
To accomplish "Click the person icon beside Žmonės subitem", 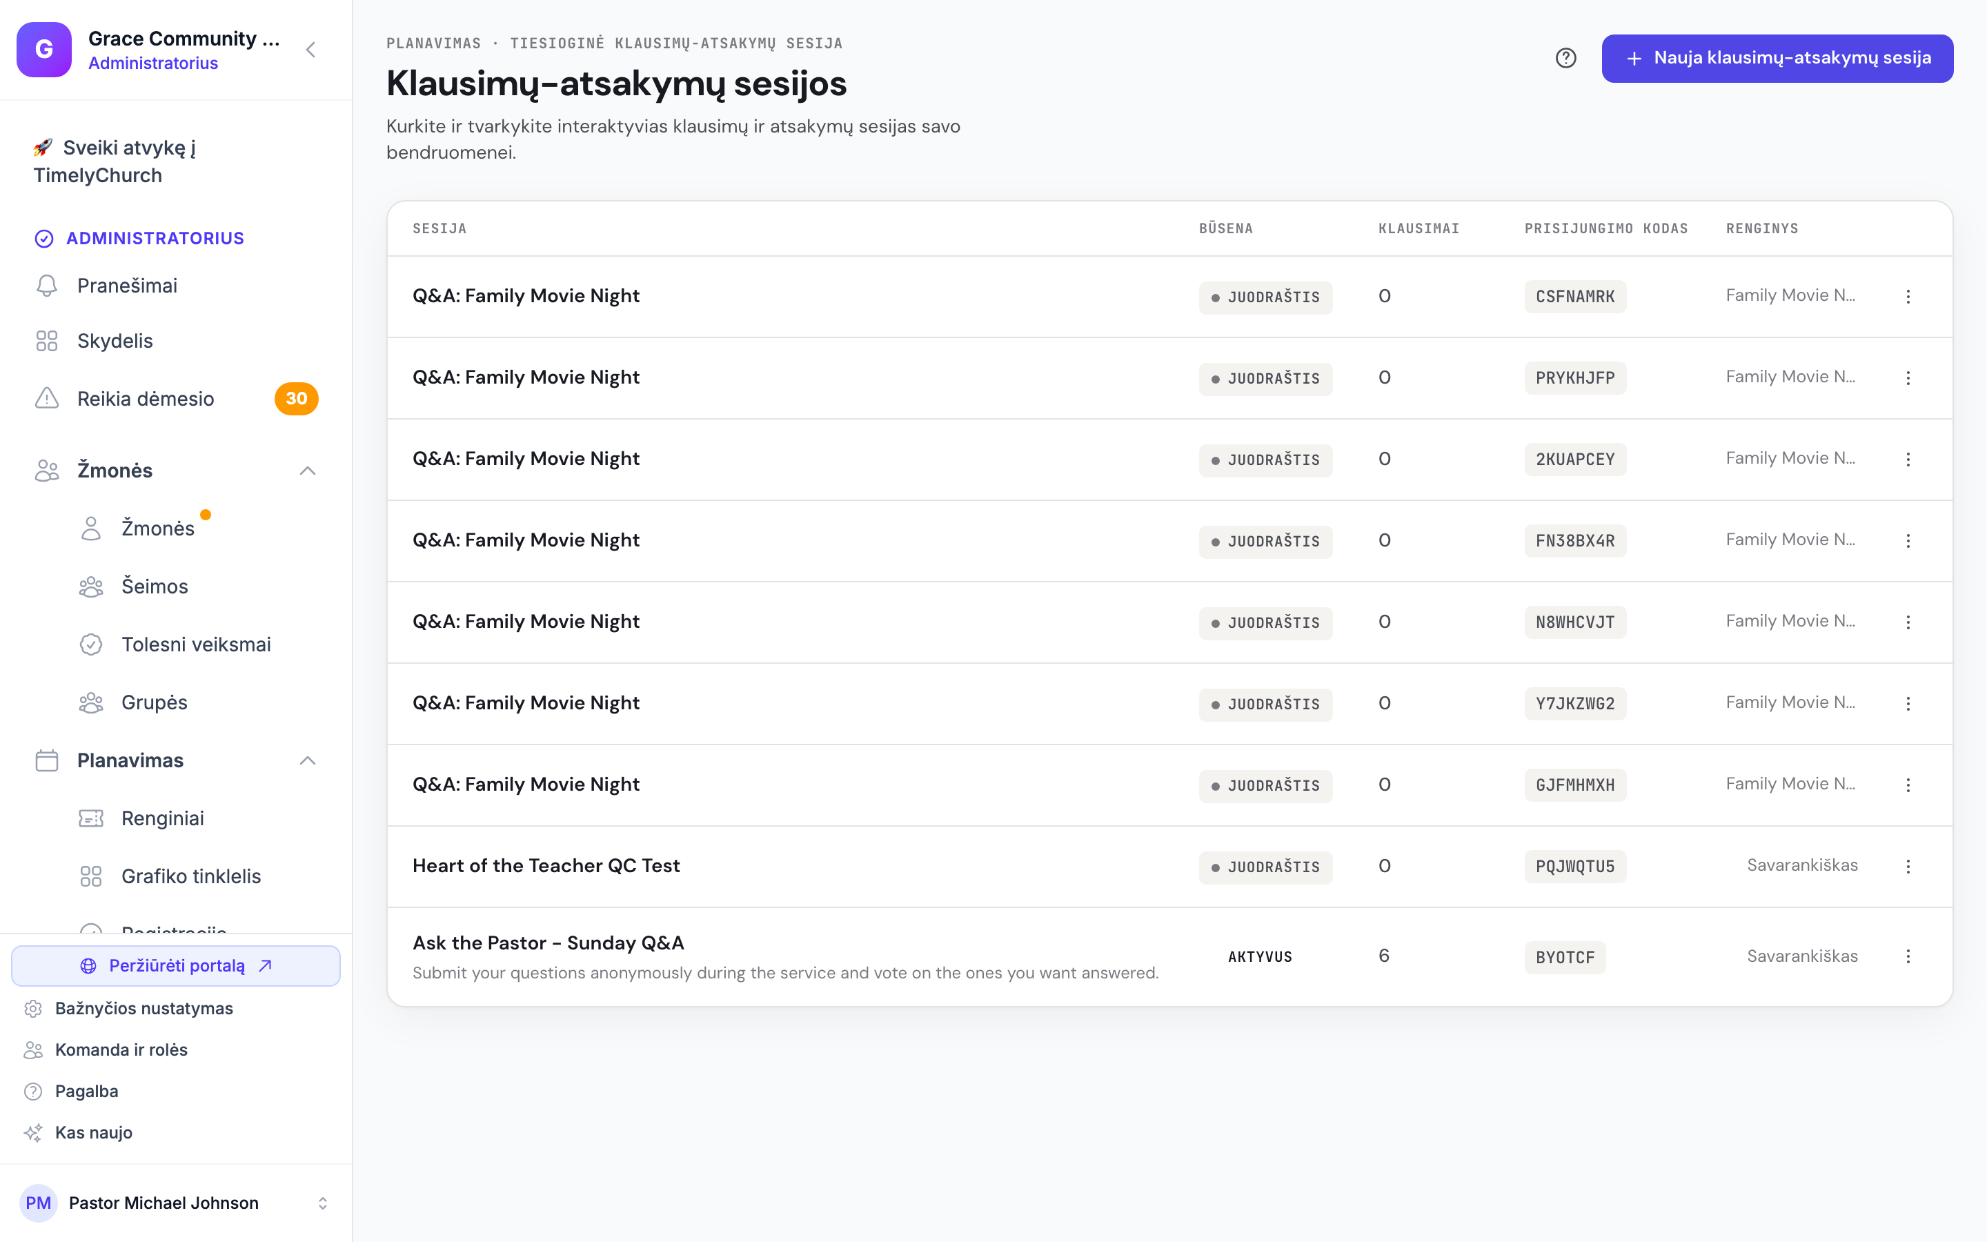I will [91, 528].
